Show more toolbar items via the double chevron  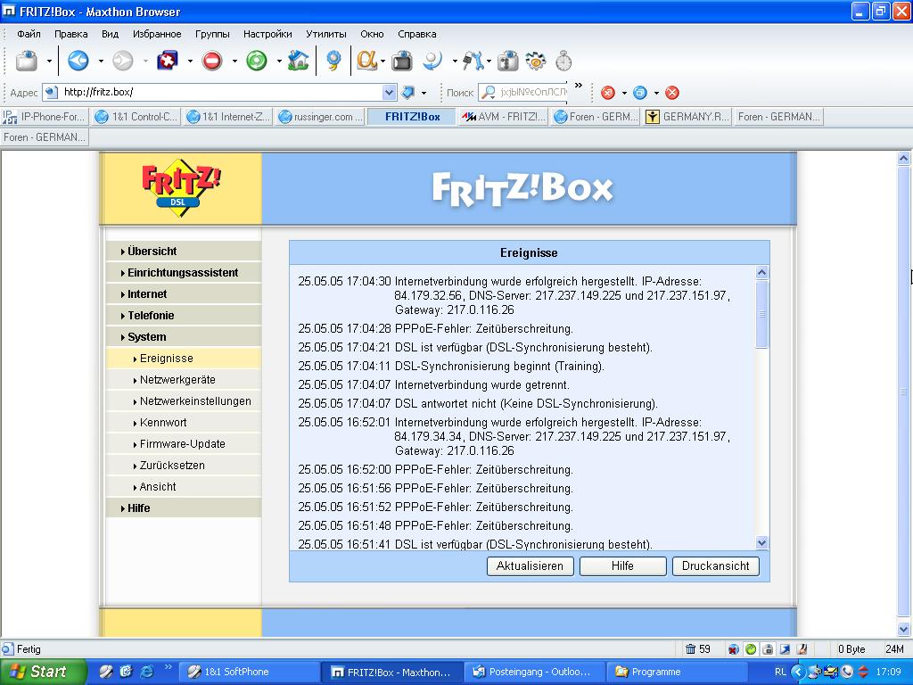578,85
